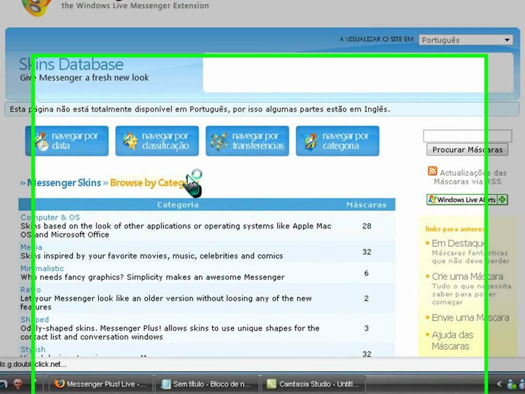
Task: Click the Máscaras column header
Action: (x=366, y=205)
